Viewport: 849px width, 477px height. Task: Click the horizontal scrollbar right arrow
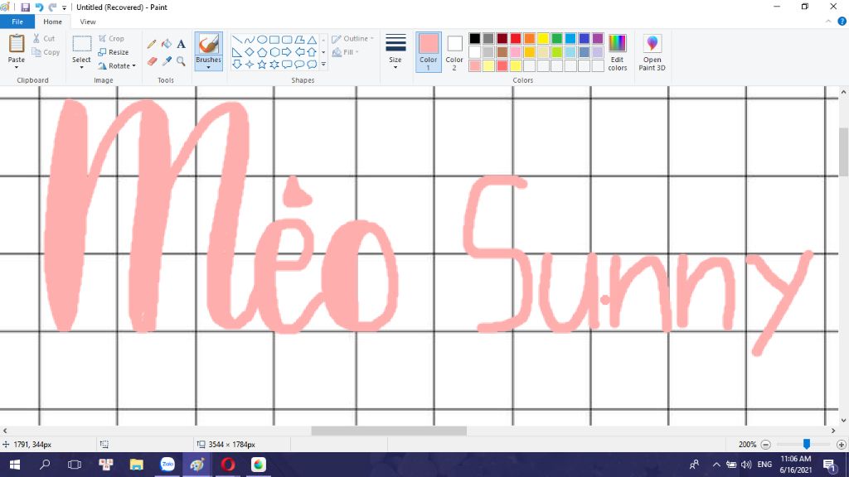(833, 431)
